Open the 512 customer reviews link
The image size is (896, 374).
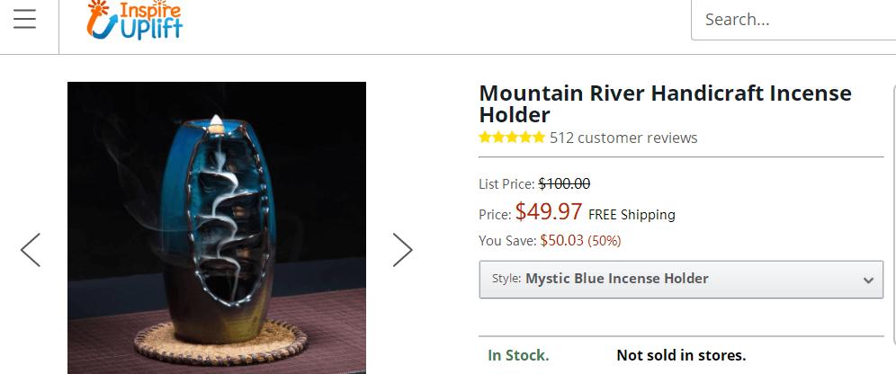(623, 138)
